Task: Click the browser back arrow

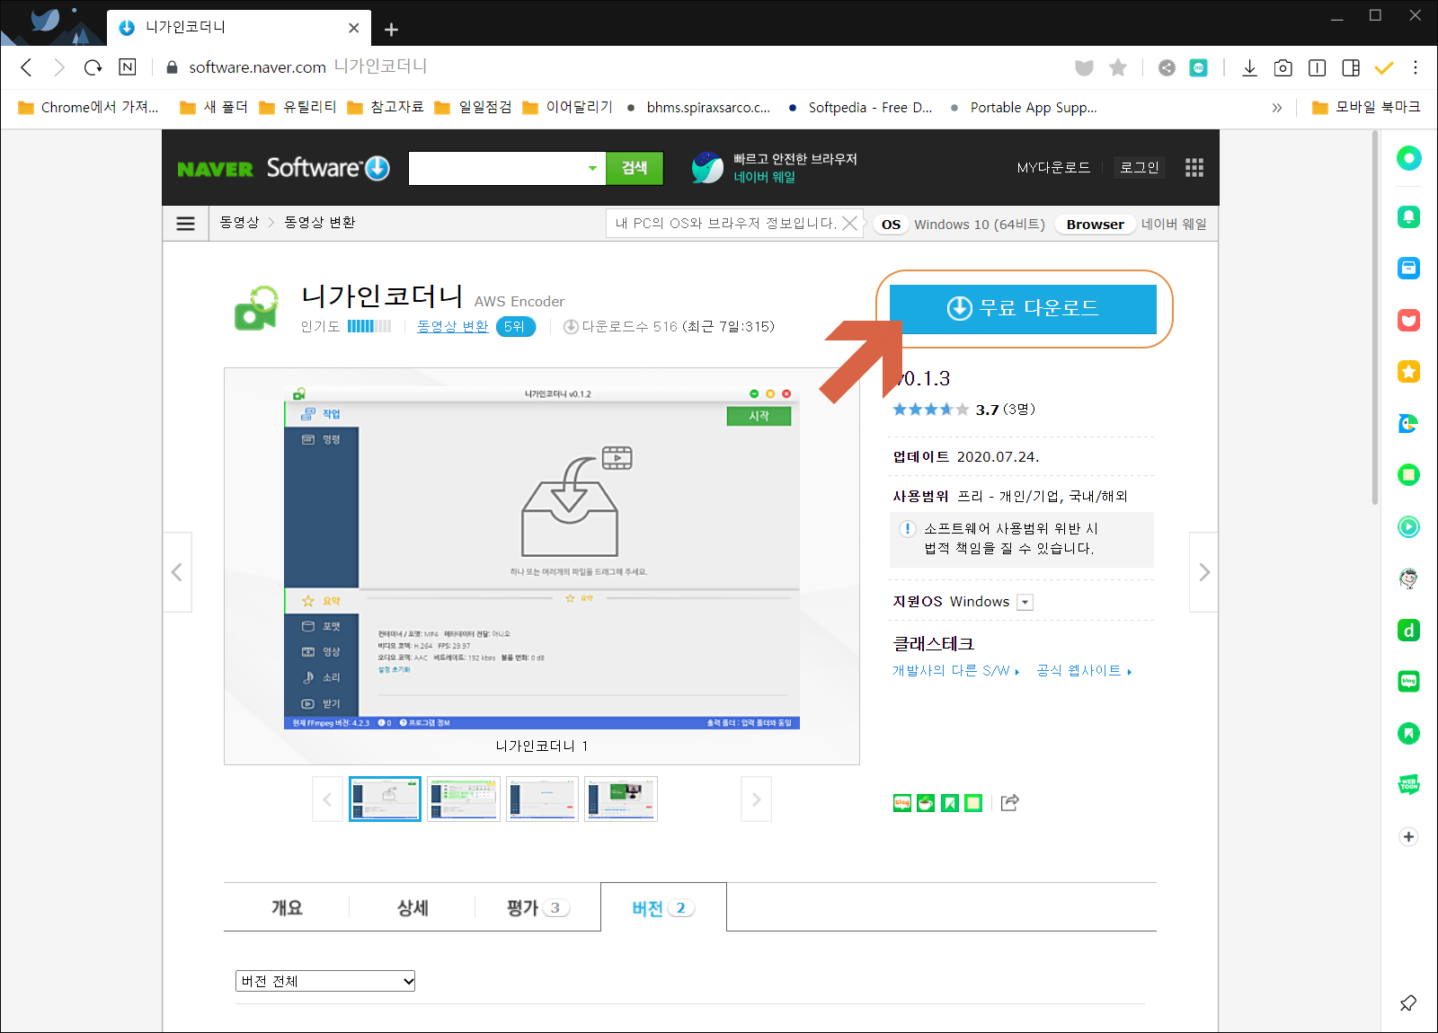Action: (x=26, y=67)
